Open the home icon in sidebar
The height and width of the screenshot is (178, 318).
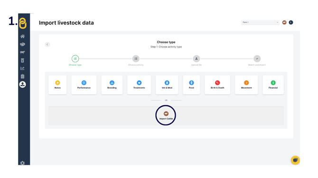click(22, 36)
